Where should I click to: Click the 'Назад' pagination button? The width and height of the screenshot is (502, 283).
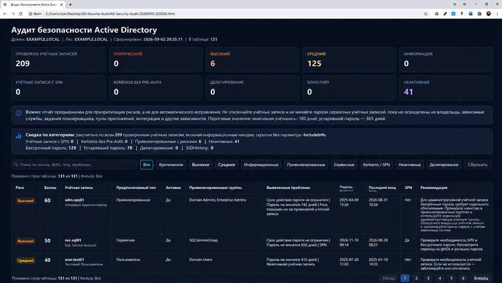point(389,278)
